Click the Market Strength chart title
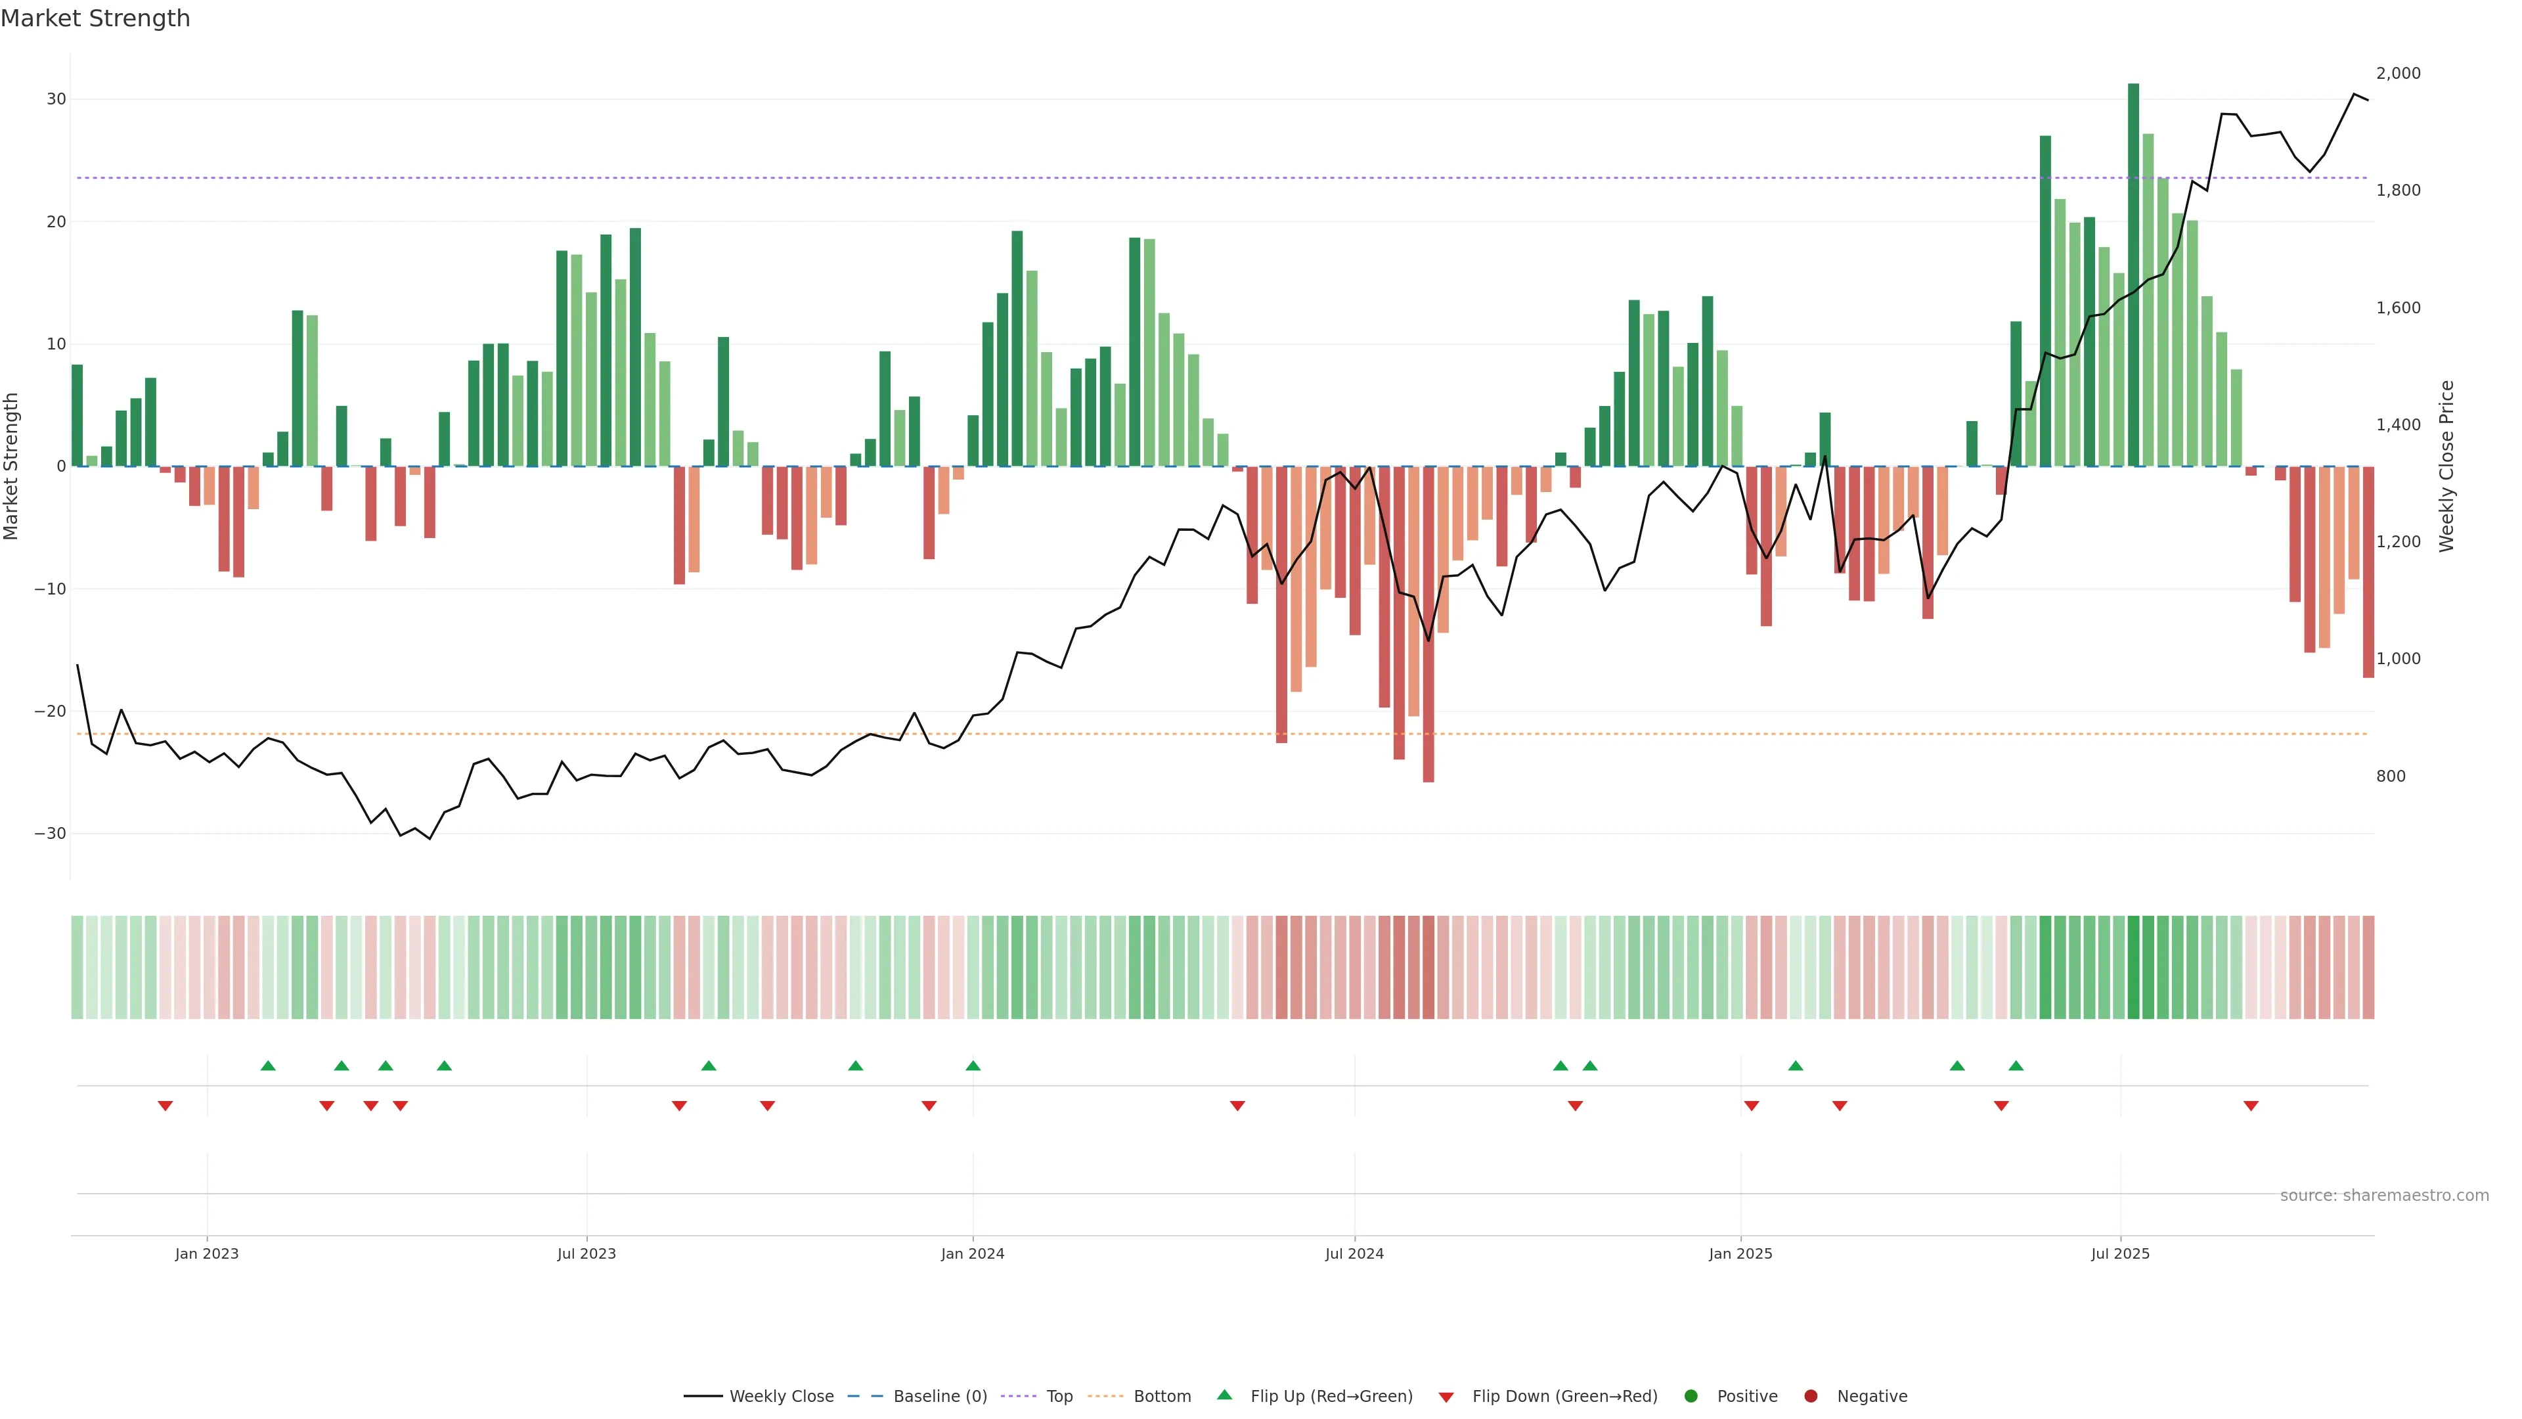Viewport: 2522px width, 1419px height. pyautogui.click(x=95, y=18)
